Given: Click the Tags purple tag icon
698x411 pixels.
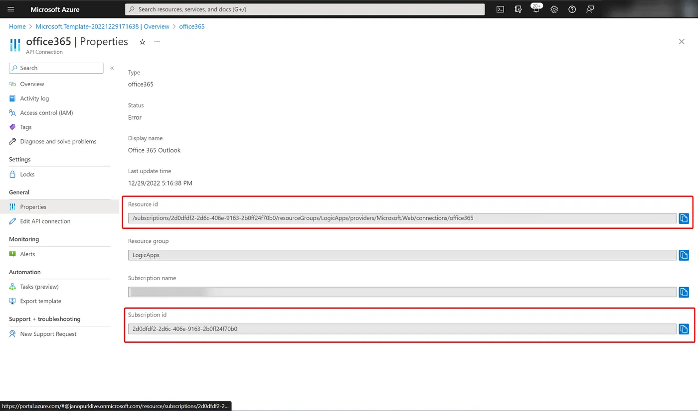Looking at the screenshot, I should (12, 127).
